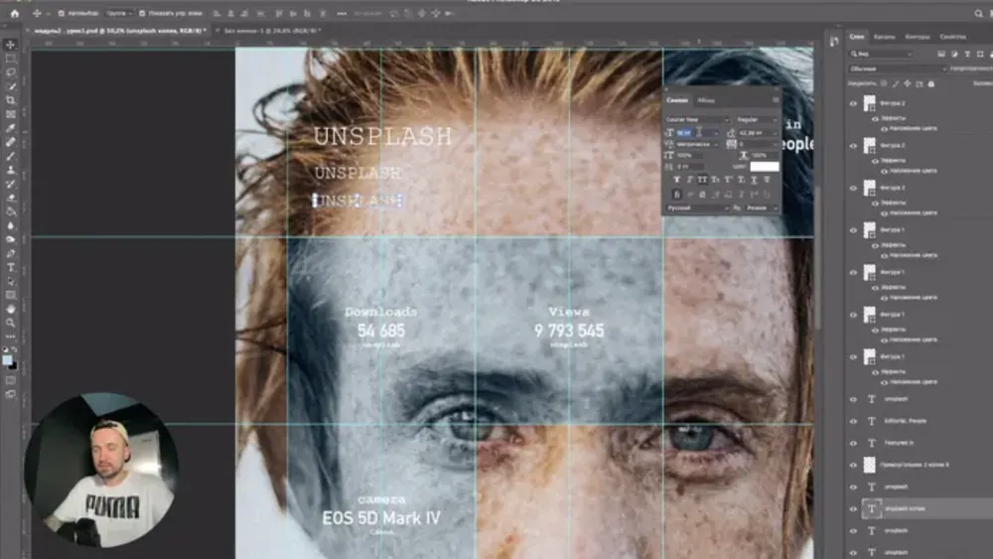Toggle lock transparent pixels in the Layers panel

click(884, 83)
